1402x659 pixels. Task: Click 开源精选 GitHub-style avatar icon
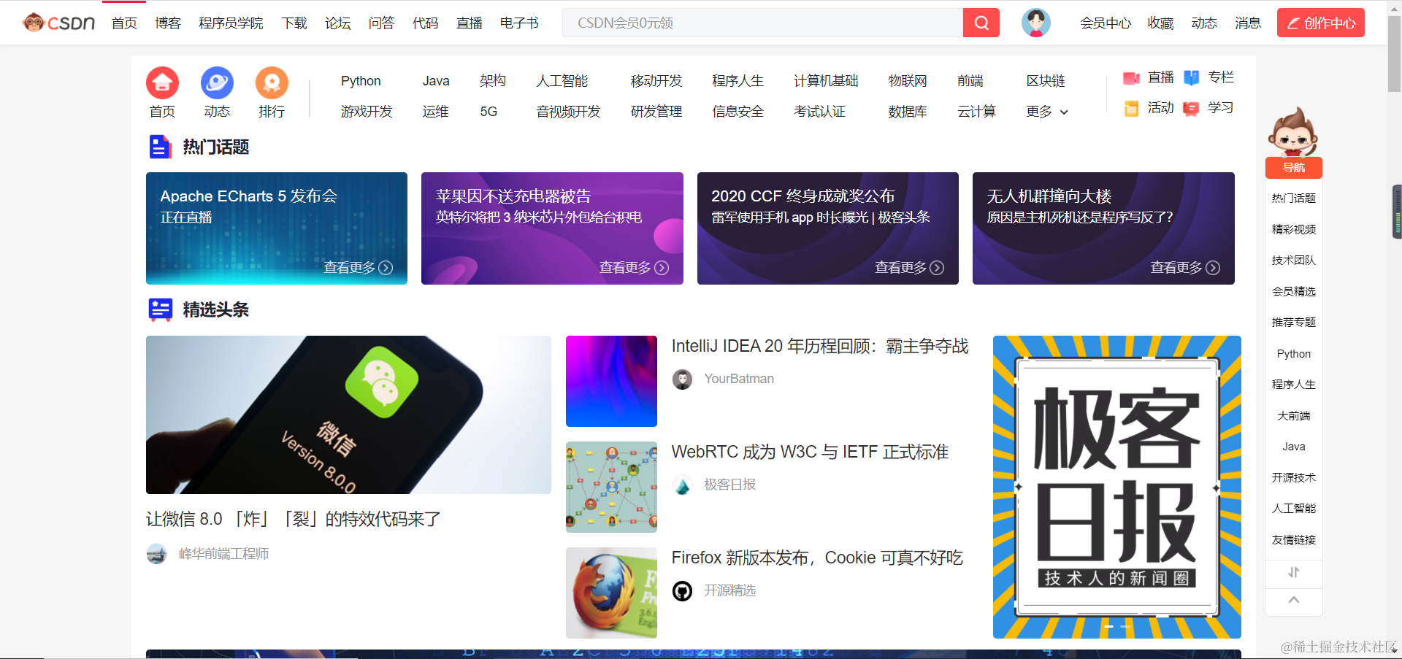(682, 591)
